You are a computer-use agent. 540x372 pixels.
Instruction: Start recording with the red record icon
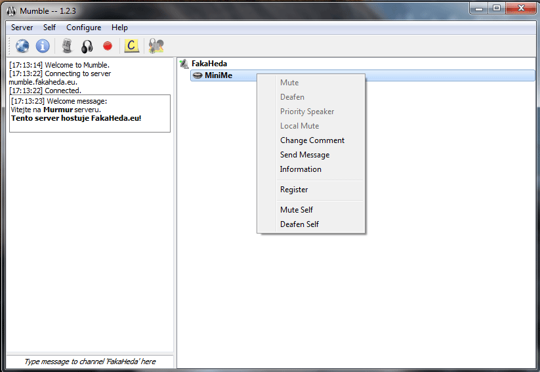click(x=108, y=46)
